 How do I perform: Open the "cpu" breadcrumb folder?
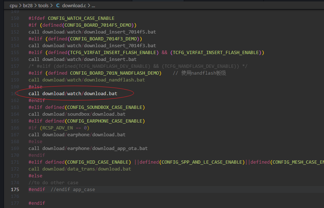[x=13, y=5]
